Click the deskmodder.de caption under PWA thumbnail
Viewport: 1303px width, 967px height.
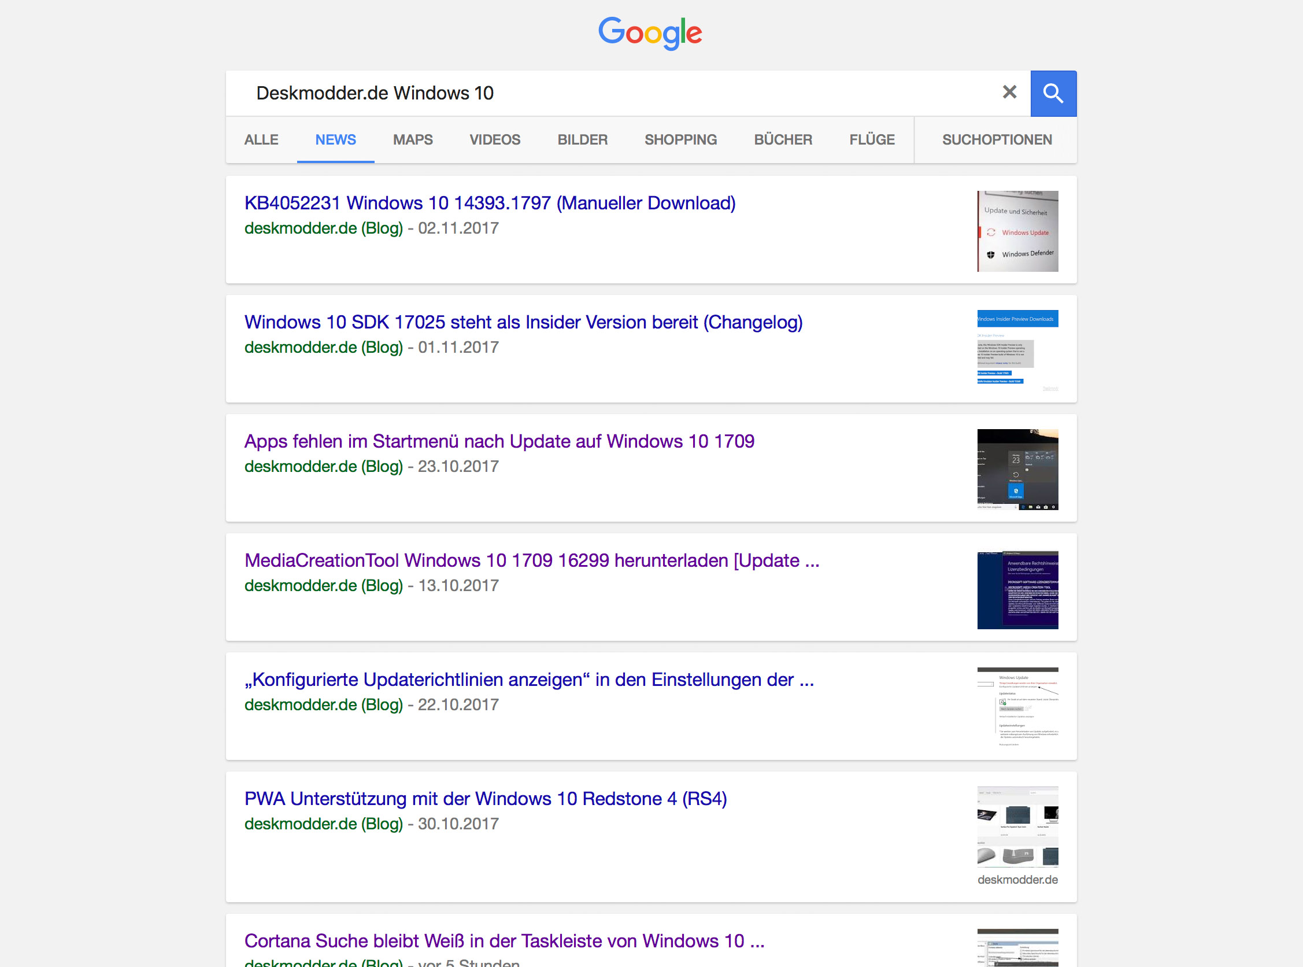[1017, 880]
